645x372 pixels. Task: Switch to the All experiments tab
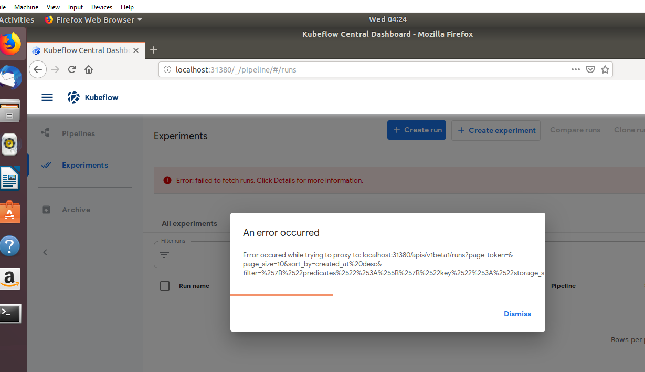pos(189,223)
